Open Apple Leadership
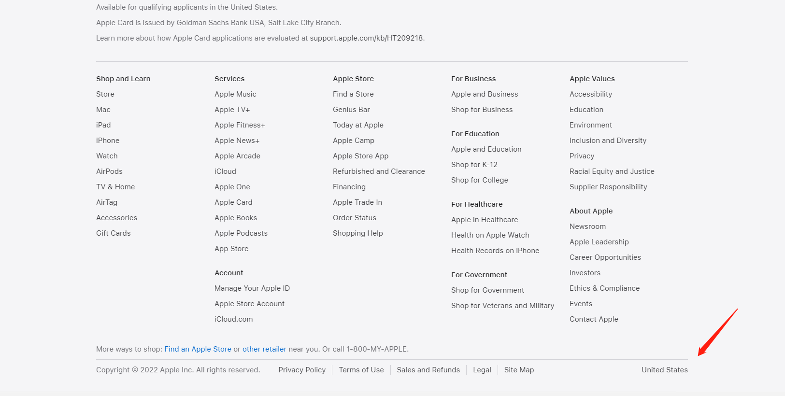Screen dimensions: 785x396 (x=599, y=242)
